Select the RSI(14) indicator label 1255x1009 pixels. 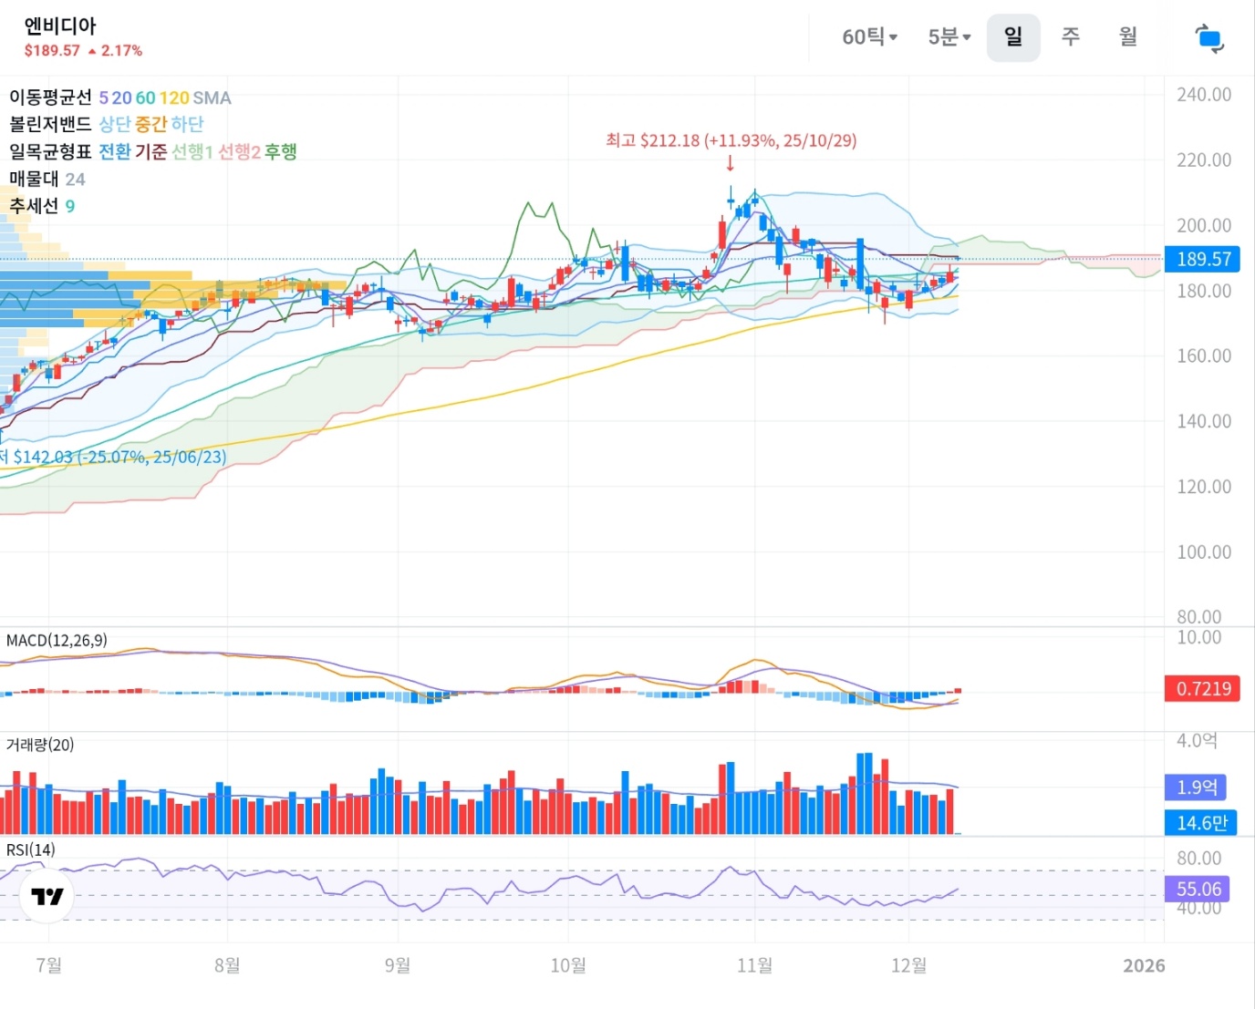coord(30,849)
